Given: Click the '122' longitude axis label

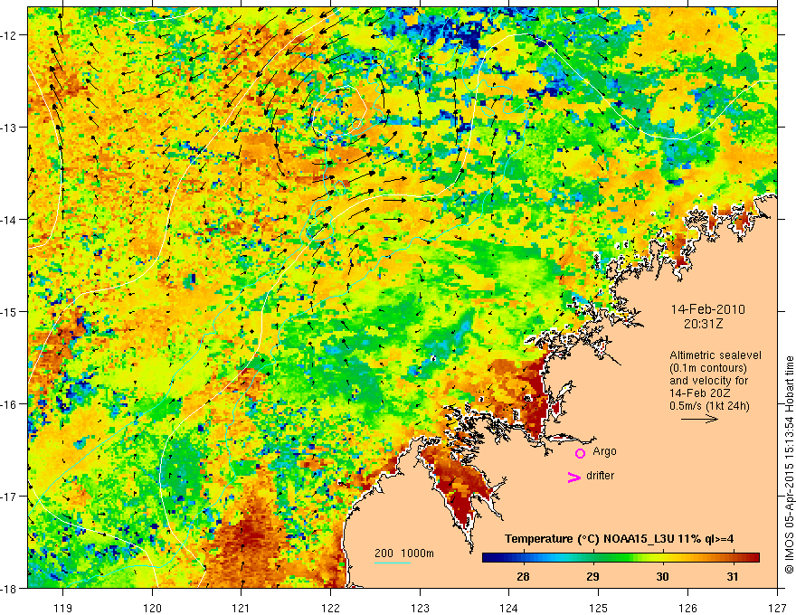Looking at the screenshot, I should coord(330,608).
